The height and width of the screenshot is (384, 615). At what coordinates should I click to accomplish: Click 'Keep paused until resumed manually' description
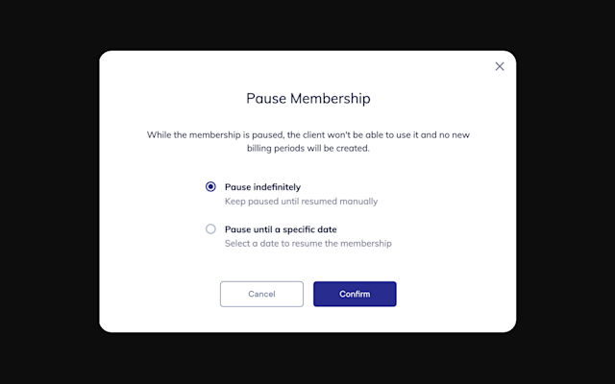coord(301,201)
